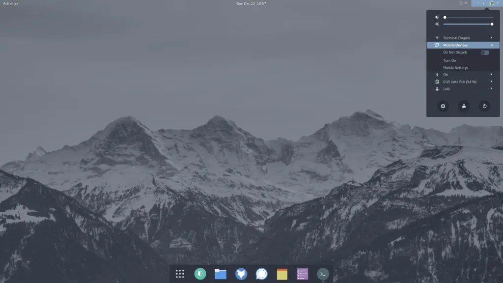Open the Terminal Dogma network entry
The height and width of the screenshot is (283, 503).
[463, 38]
